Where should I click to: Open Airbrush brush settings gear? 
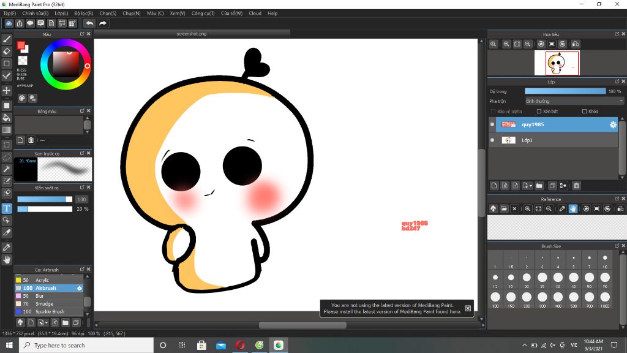79,288
